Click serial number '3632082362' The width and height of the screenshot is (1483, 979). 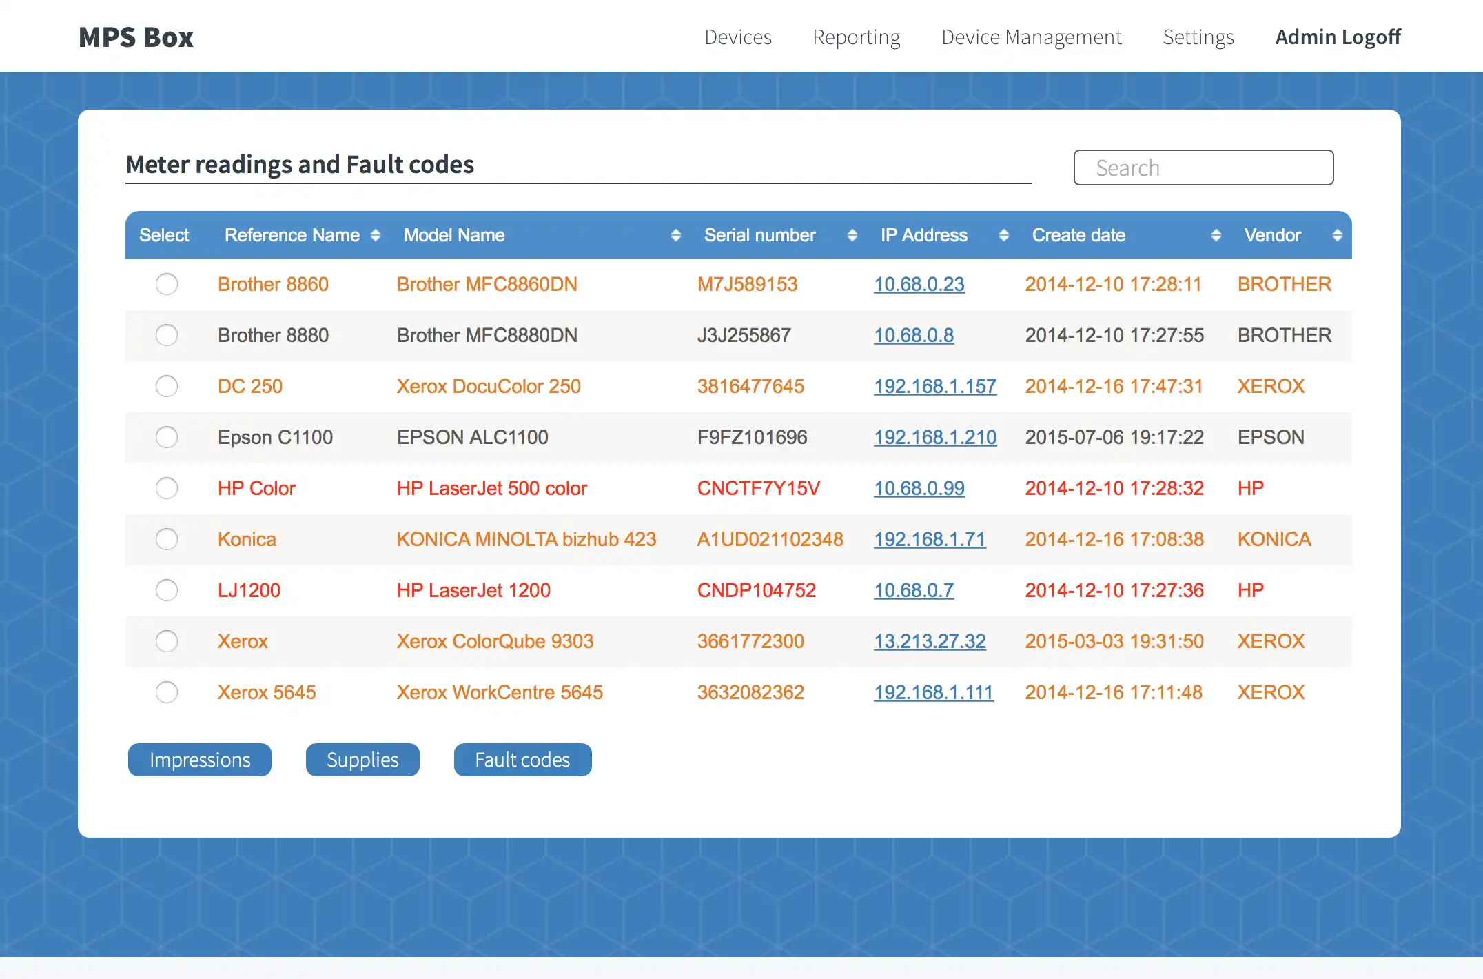pos(750,692)
